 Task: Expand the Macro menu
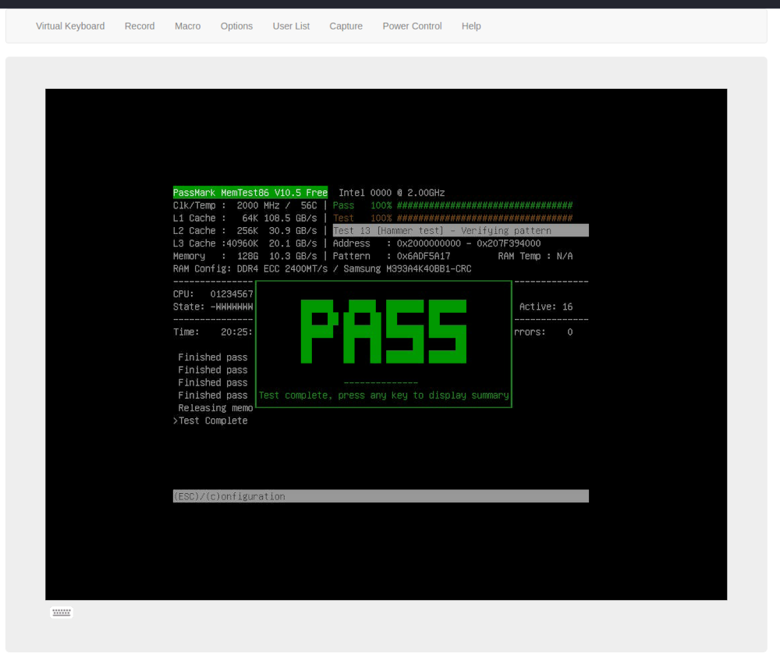click(187, 26)
